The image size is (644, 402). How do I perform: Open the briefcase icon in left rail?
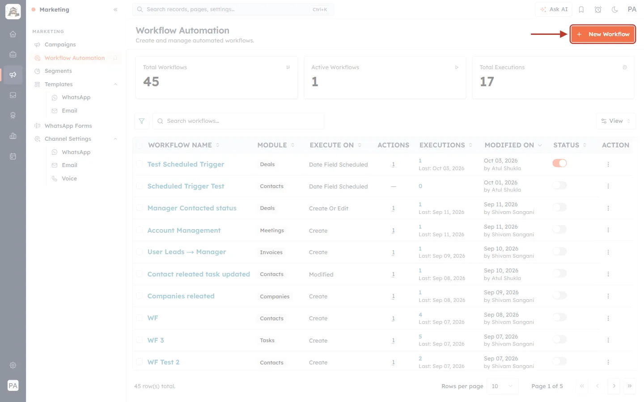pyautogui.click(x=13, y=54)
